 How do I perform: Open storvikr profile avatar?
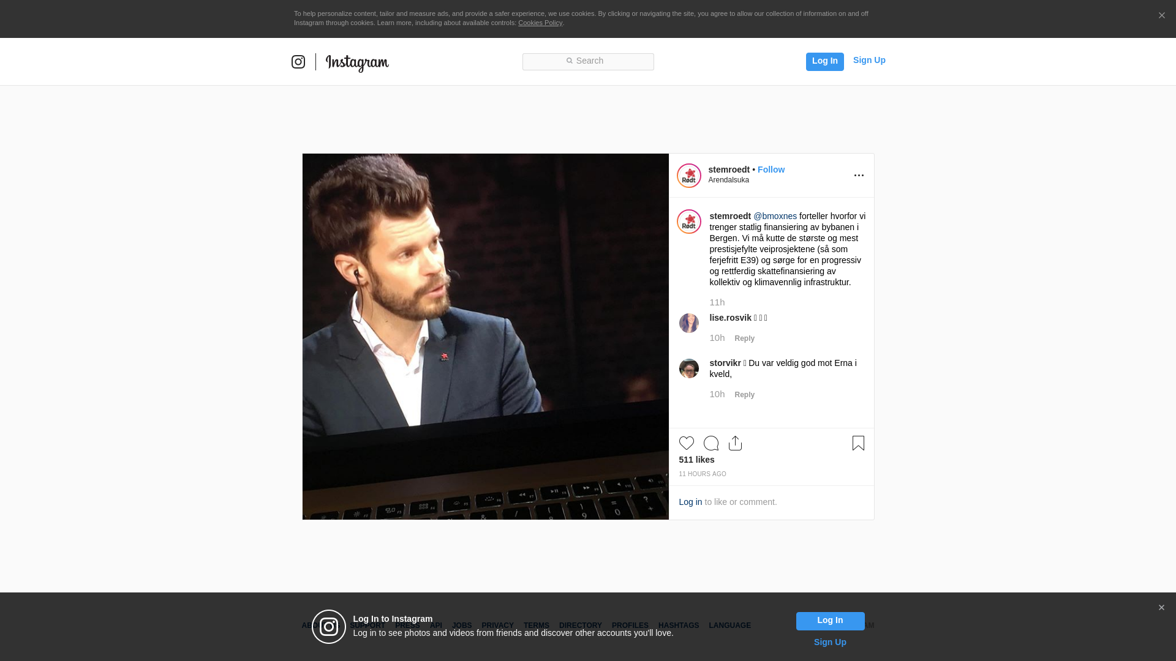click(x=689, y=368)
